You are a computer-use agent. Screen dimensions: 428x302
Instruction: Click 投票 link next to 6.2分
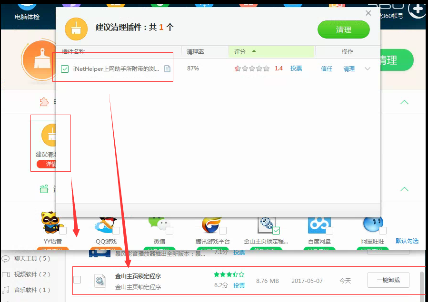click(239, 285)
